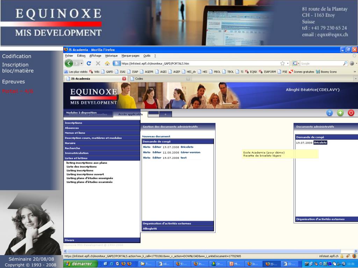This screenshot has width=358, height=268.
Task: Click the horizontal scrollbar of the page
Action: pyautogui.click(x=204, y=251)
